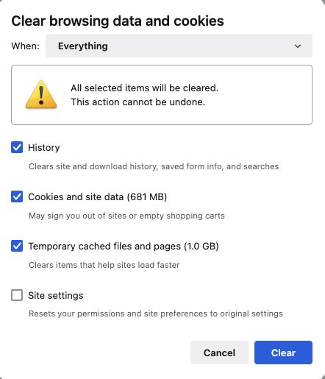The image size is (325, 379).
Task: Uncheck Cookies and site data checkbox
Action: (17, 196)
